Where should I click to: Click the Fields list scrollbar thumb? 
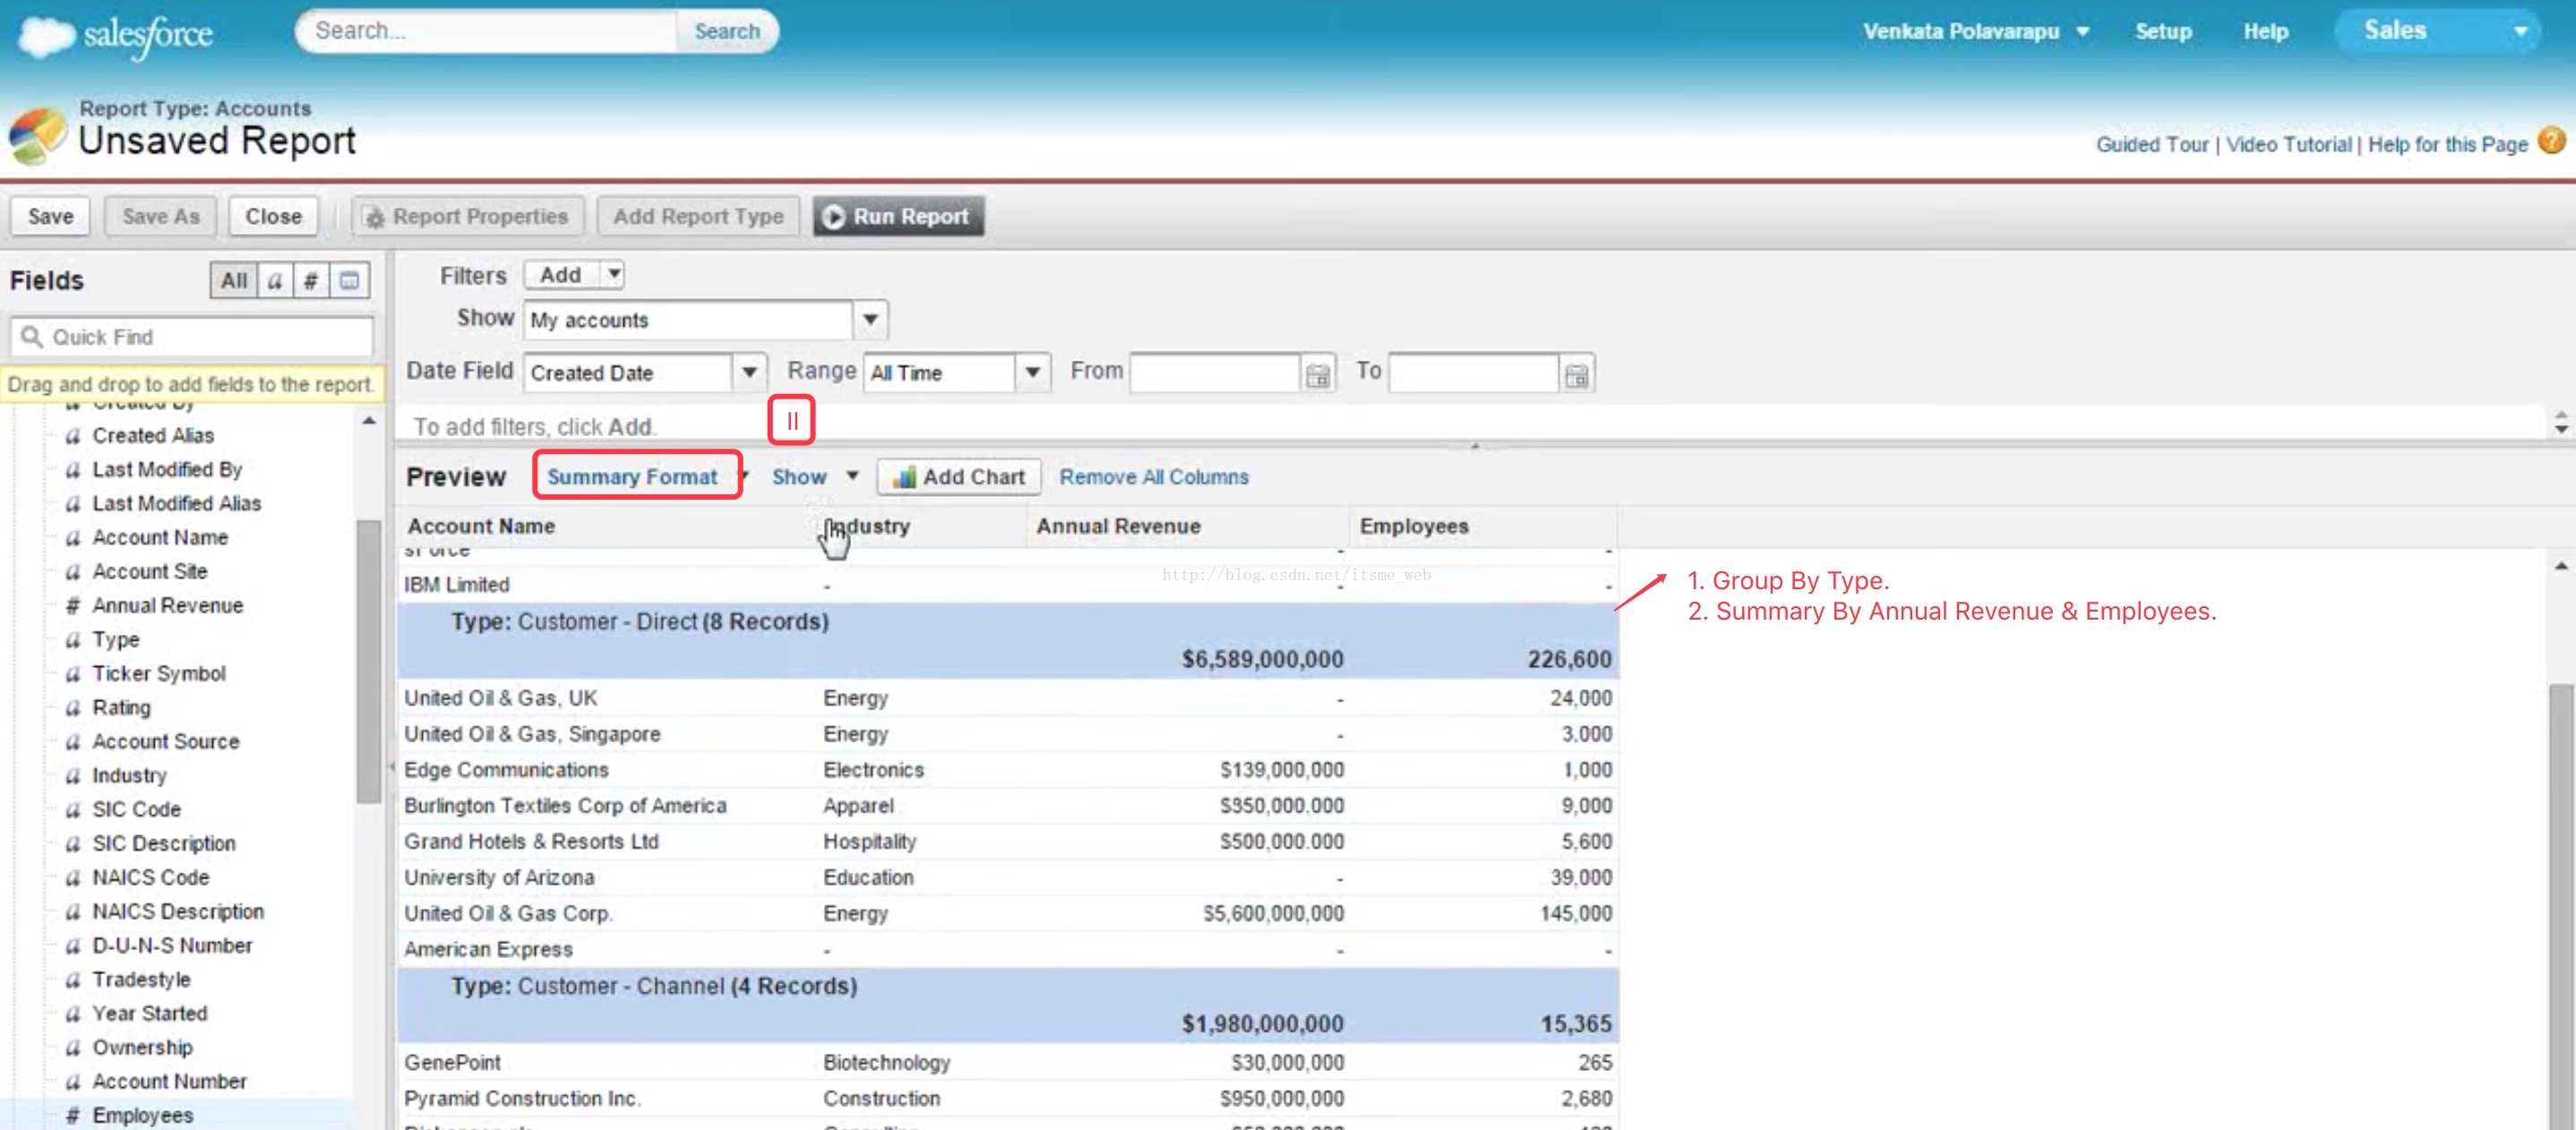point(368,661)
